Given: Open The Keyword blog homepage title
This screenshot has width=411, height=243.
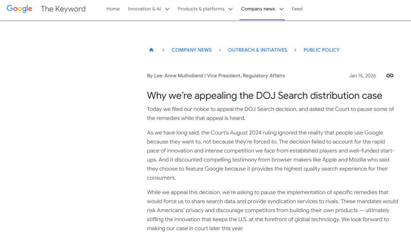Looking at the screenshot, I should pos(63,9).
